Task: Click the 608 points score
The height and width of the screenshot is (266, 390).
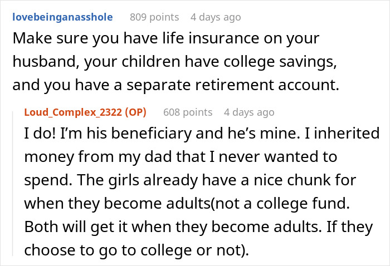Action: [188, 112]
